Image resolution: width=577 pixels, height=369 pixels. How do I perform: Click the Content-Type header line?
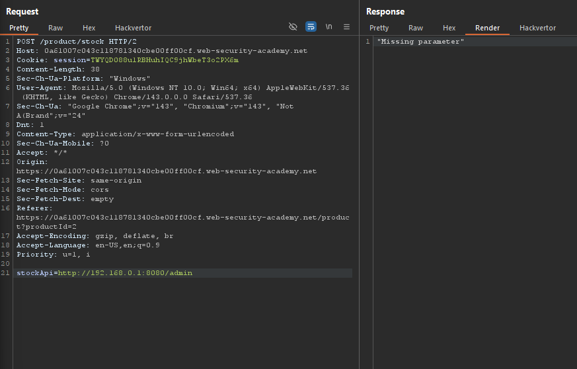pyautogui.click(x=125, y=134)
